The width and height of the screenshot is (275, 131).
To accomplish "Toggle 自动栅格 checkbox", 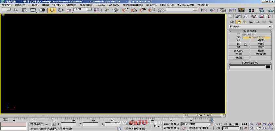I will point(238,34).
